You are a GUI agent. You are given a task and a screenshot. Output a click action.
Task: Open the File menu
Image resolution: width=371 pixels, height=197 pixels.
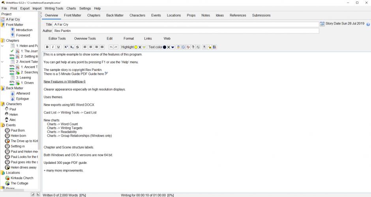click(x=4, y=8)
